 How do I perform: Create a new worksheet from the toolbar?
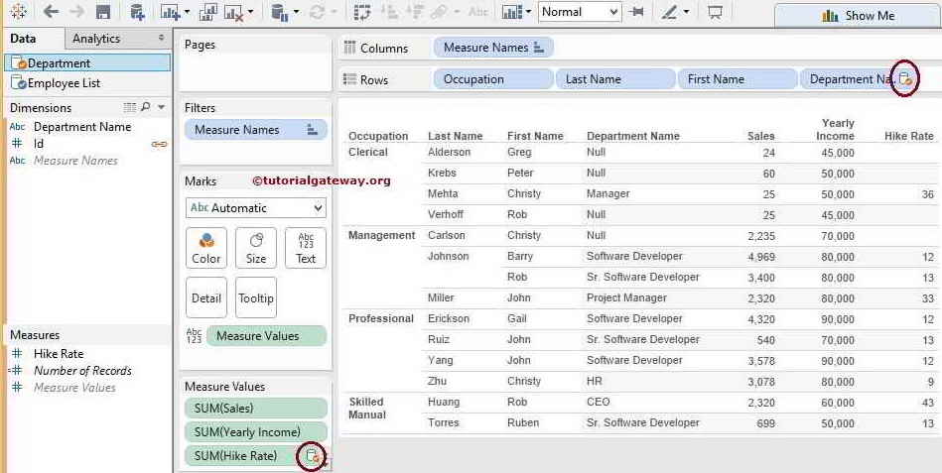(170, 12)
